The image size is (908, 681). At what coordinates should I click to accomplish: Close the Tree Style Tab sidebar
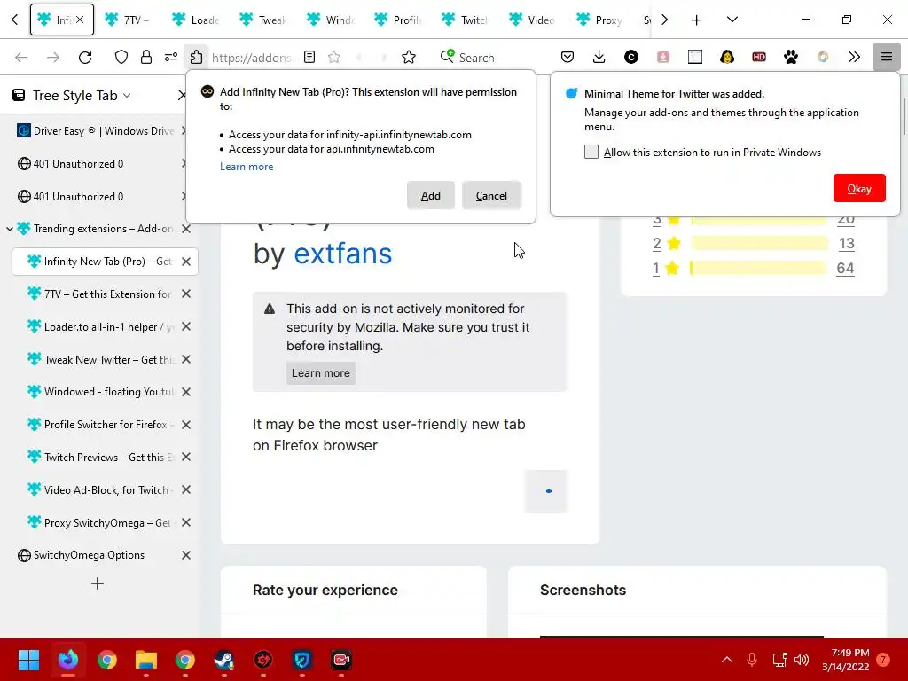(x=182, y=95)
